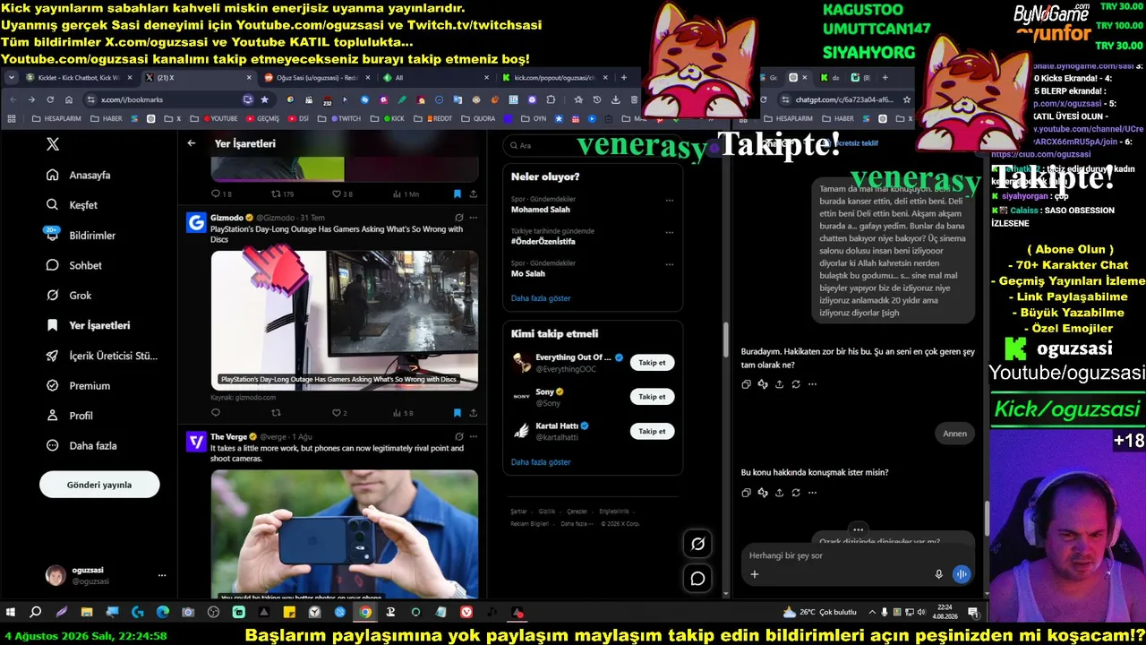
Task: Open the Bildirimler bell icon
Action: click(53, 235)
